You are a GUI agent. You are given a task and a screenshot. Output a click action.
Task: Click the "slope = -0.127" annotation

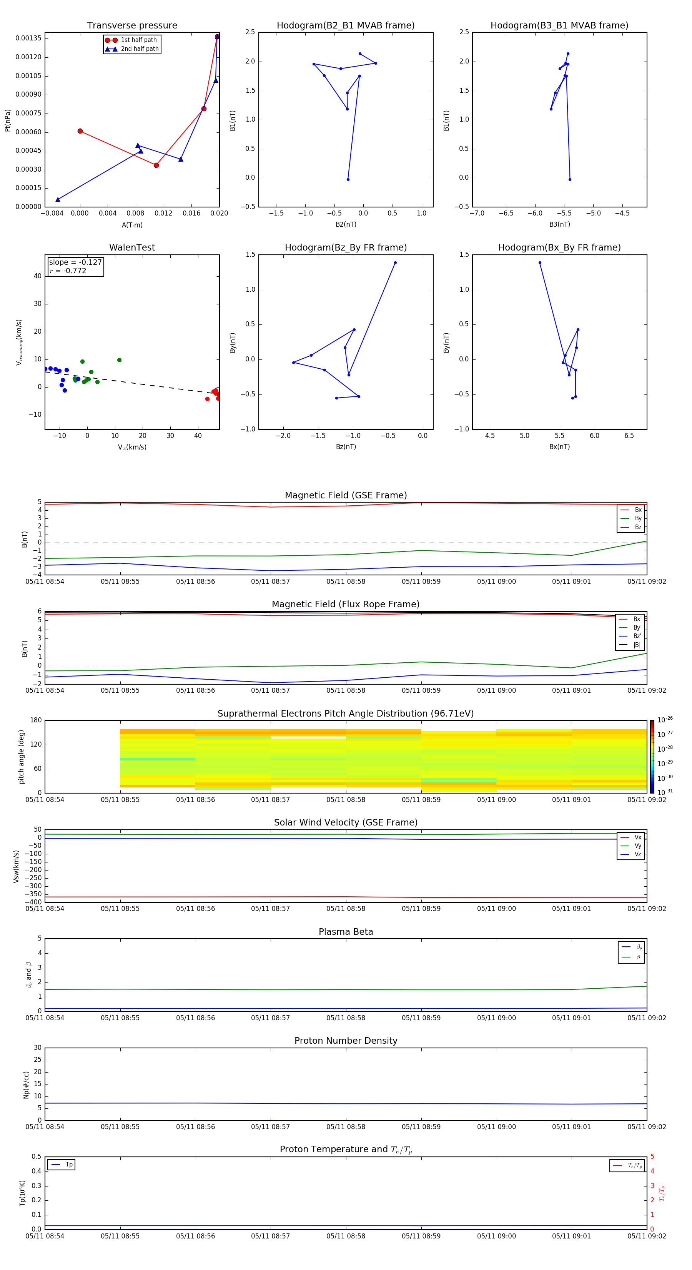click(x=75, y=262)
